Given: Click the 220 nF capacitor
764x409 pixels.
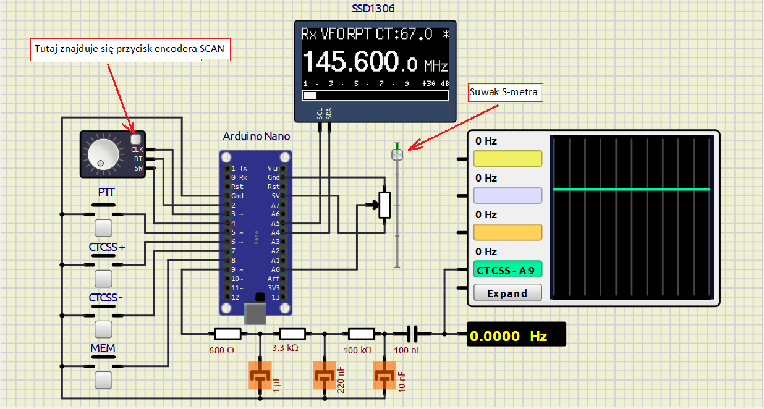Looking at the screenshot, I should click(x=324, y=375).
